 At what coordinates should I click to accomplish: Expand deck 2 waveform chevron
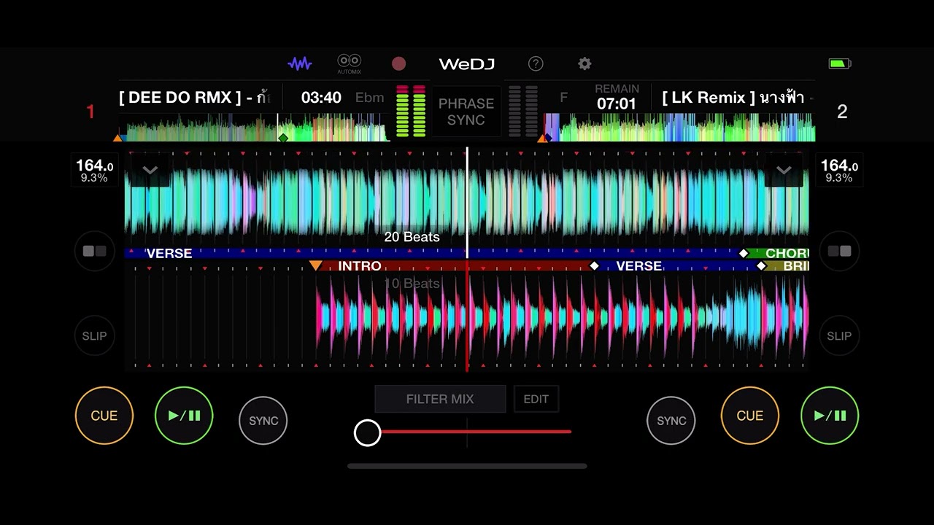point(784,171)
